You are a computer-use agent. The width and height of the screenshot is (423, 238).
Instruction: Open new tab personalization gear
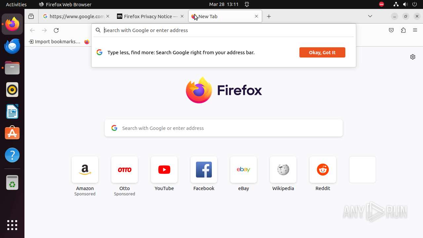tap(413, 57)
